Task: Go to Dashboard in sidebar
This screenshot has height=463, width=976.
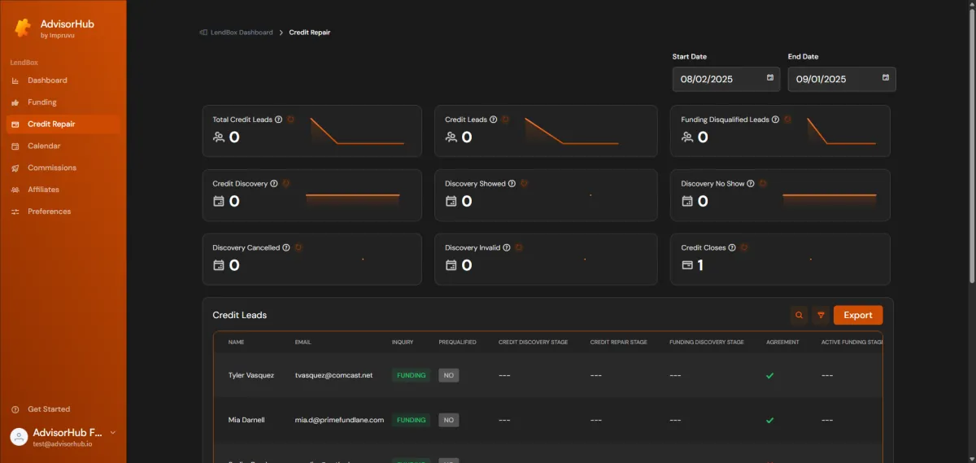Action: (63, 81)
